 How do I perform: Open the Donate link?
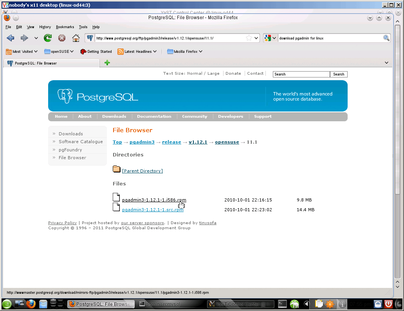(233, 74)
